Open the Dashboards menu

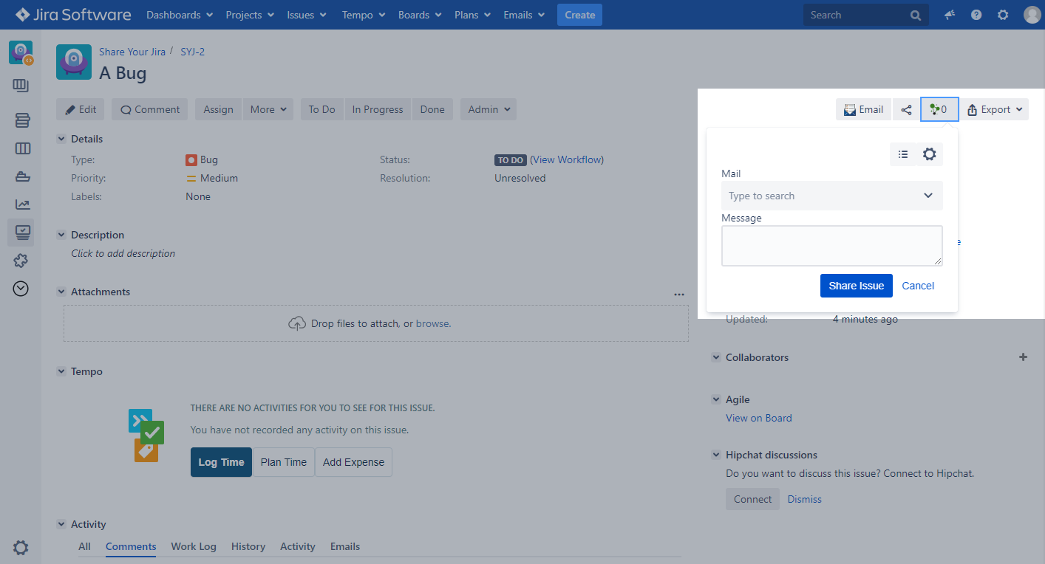(180, 15)
